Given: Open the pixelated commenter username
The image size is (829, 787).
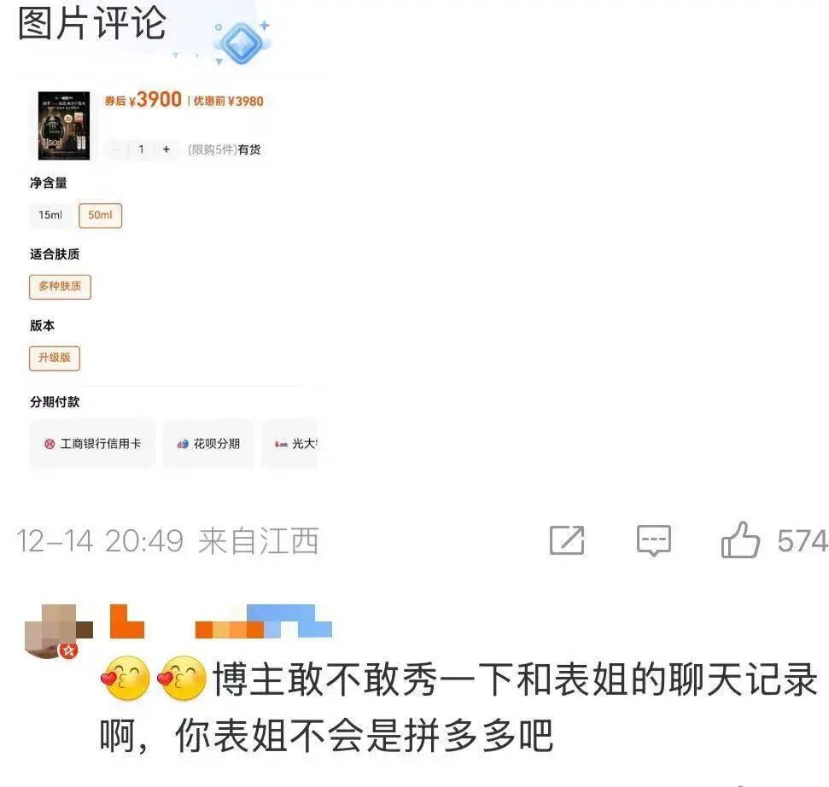Looking at the screenshot, I should click(221, 621).
